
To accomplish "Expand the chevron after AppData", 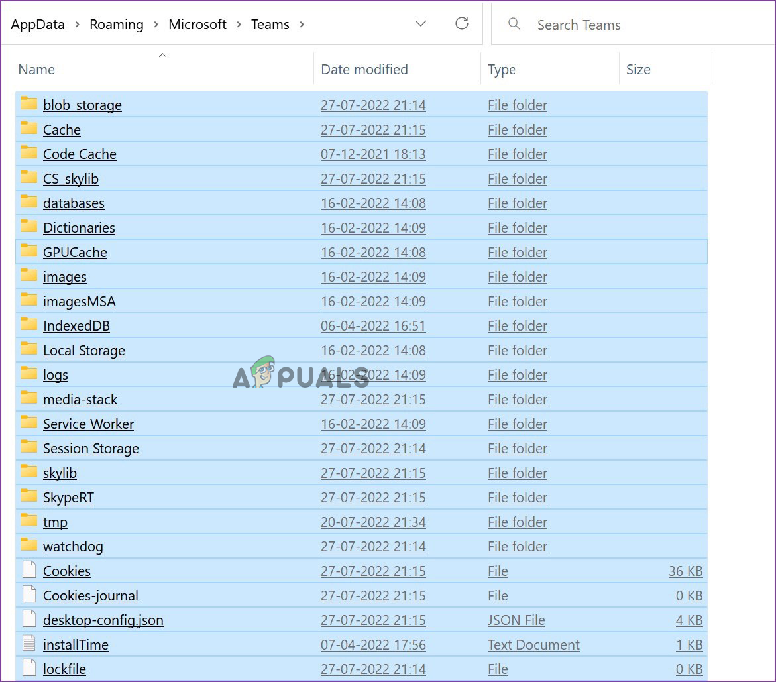I will point(78,25).
